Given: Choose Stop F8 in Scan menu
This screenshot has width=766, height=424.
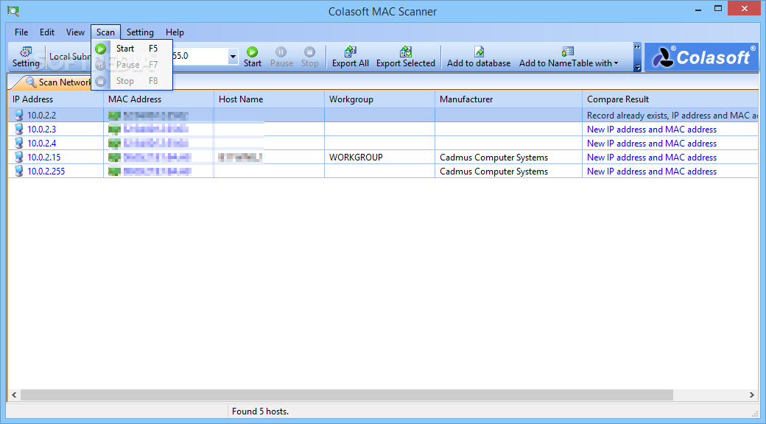Looking at the screenshot, I should (x=132, y=81).
